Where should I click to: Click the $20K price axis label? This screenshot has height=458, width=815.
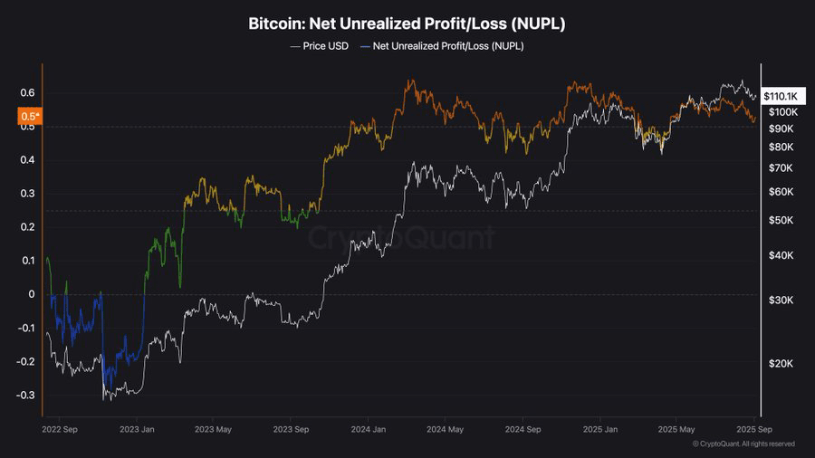pyautogui.click(x=781, y=364)
